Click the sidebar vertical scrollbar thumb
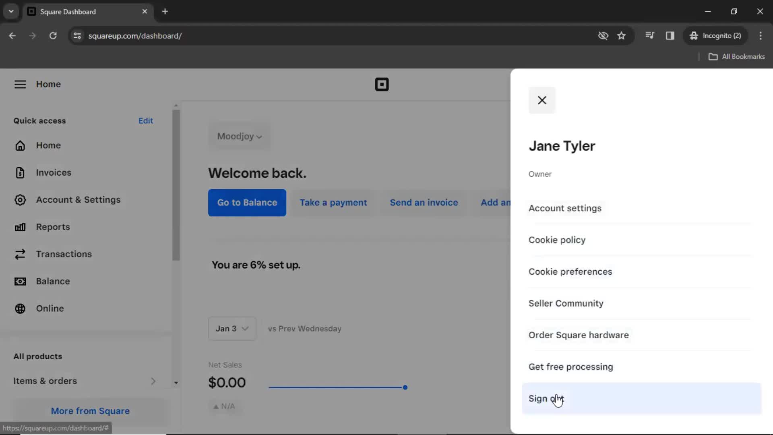Image resolution: width=773 pixels, height=435 pixels. pos(176,185)
